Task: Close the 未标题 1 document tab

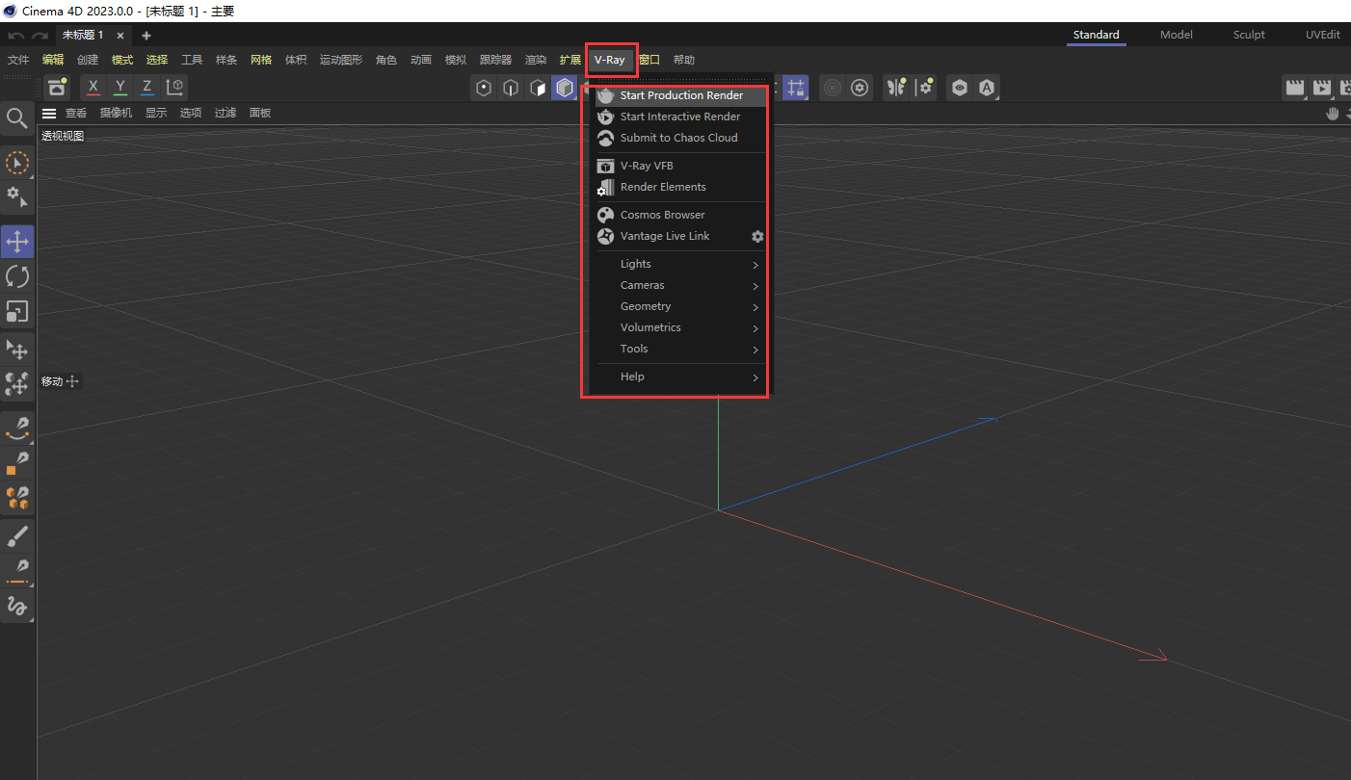Action: click(120, 36)
